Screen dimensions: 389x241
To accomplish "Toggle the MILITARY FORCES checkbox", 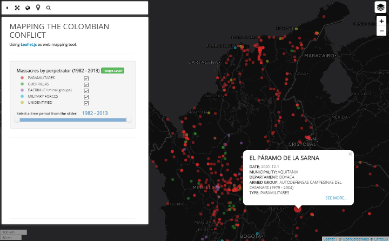I will point(86,97).
